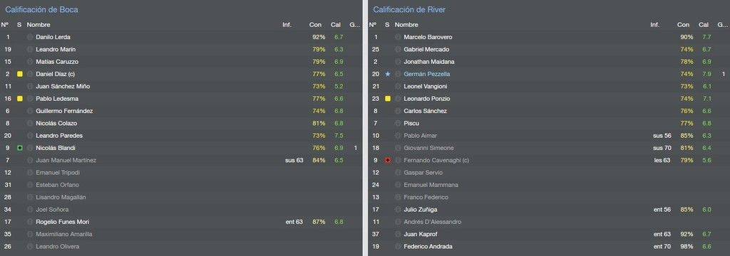
Task: Open info icon beside Leandro Paredes
Action: 30,136
